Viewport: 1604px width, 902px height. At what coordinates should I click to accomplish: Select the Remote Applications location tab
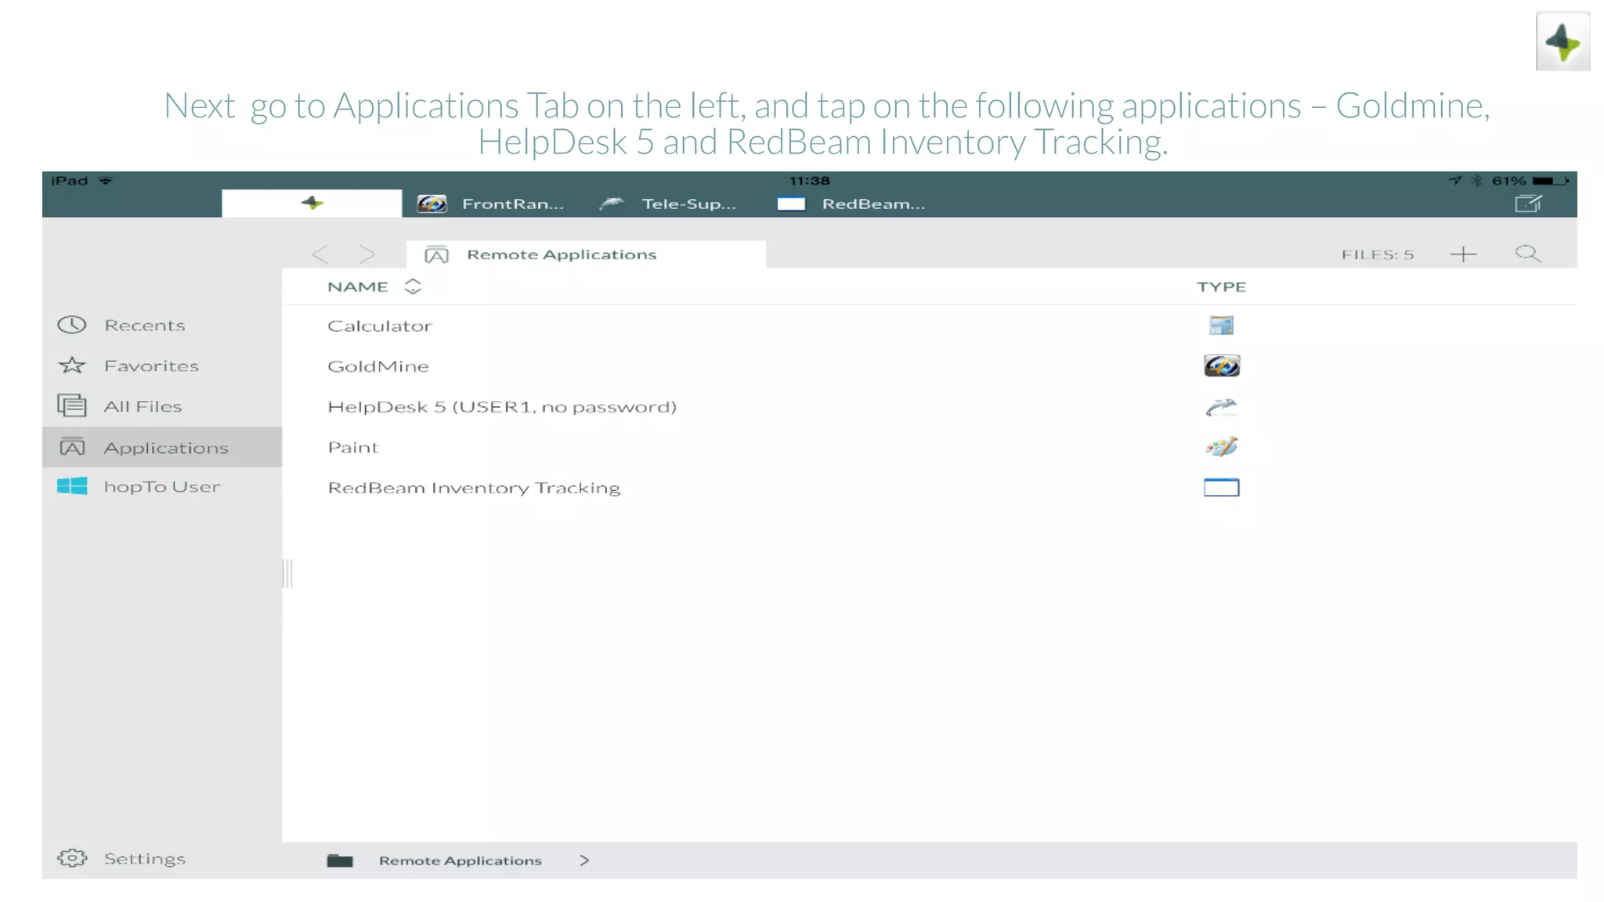586,254
